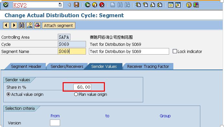Click the 'Selection criteria' group header

pos(20,108)
